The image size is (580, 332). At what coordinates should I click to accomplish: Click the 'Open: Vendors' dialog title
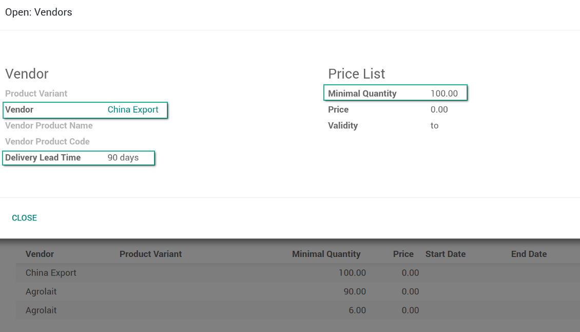tap(38, 12)
